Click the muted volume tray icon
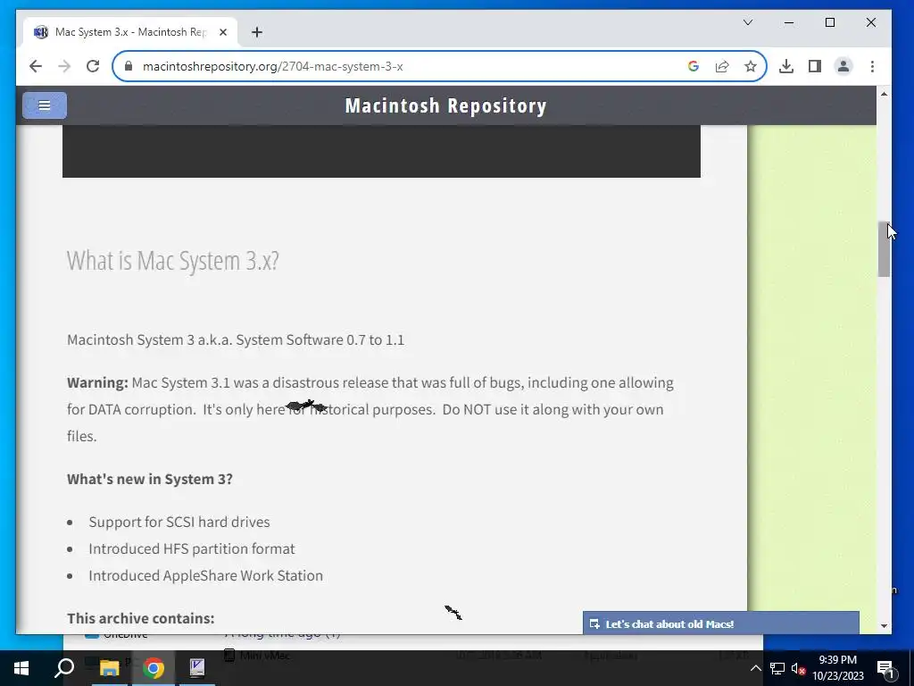This screenshot has width=914, height=686. (798, 668)
